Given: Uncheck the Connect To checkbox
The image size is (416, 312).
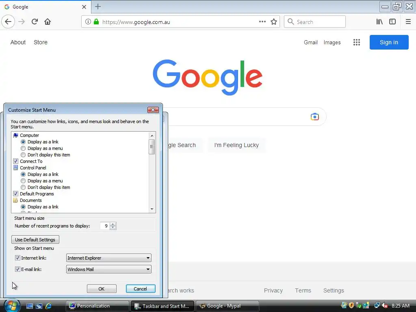Looking at the screenshot, I should point(16,161).
